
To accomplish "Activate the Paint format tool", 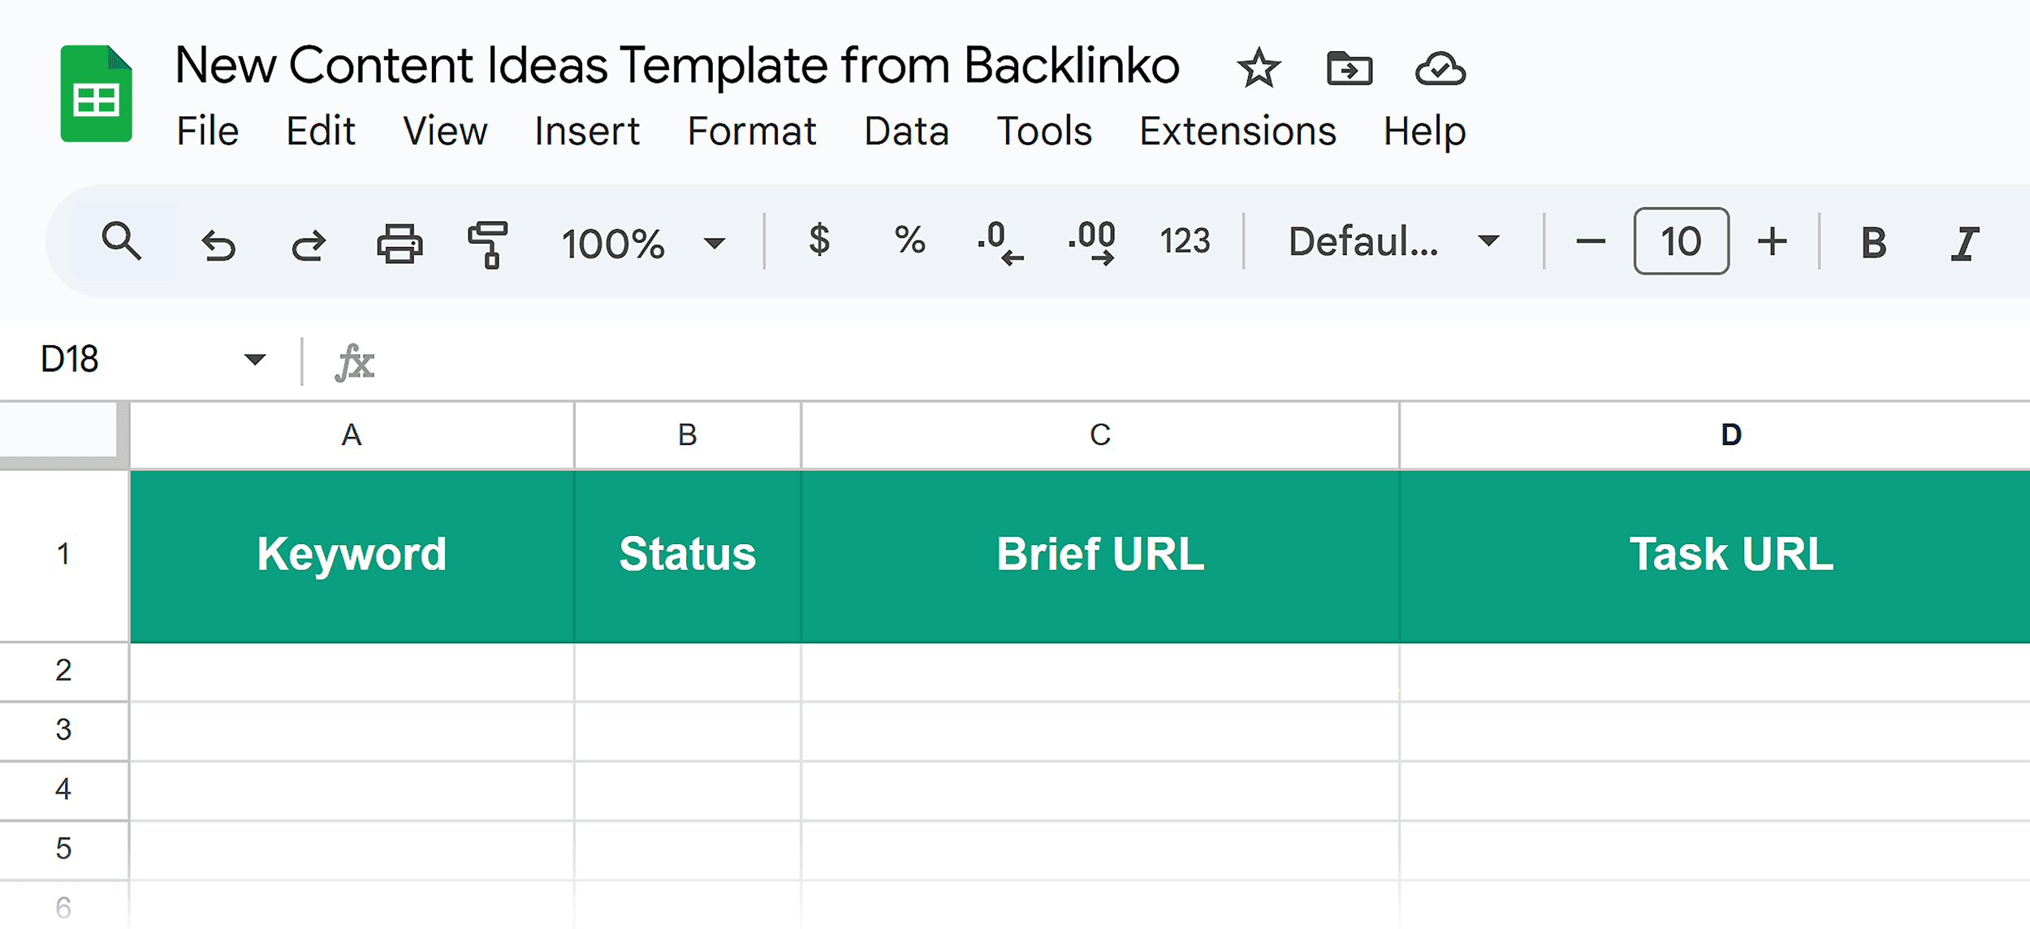I will click(x=487, y=240).
